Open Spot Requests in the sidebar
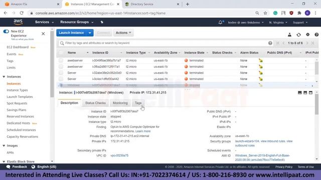The height and width of the screenshot is (180, 321). [x=17, y=103]
